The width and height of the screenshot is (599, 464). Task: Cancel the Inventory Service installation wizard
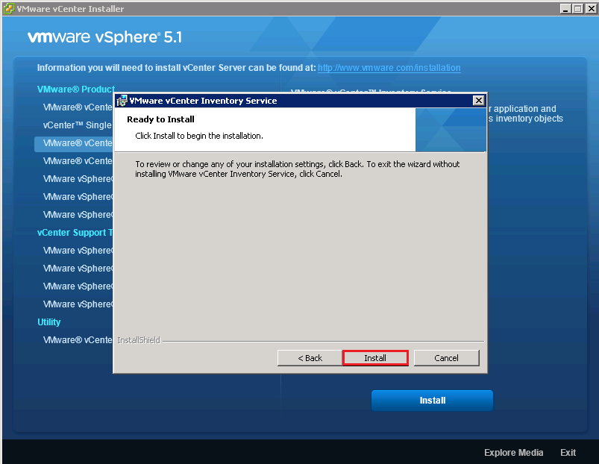446,358
